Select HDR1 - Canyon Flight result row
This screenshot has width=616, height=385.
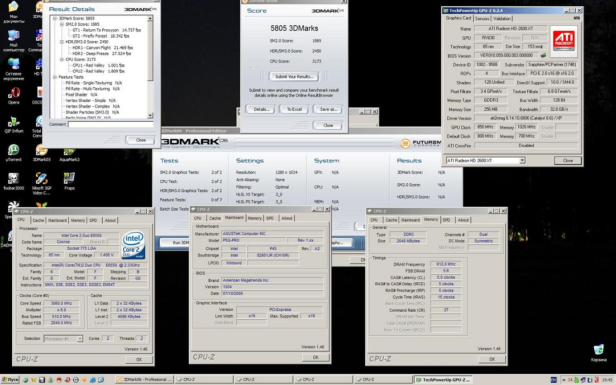point(102,48)
